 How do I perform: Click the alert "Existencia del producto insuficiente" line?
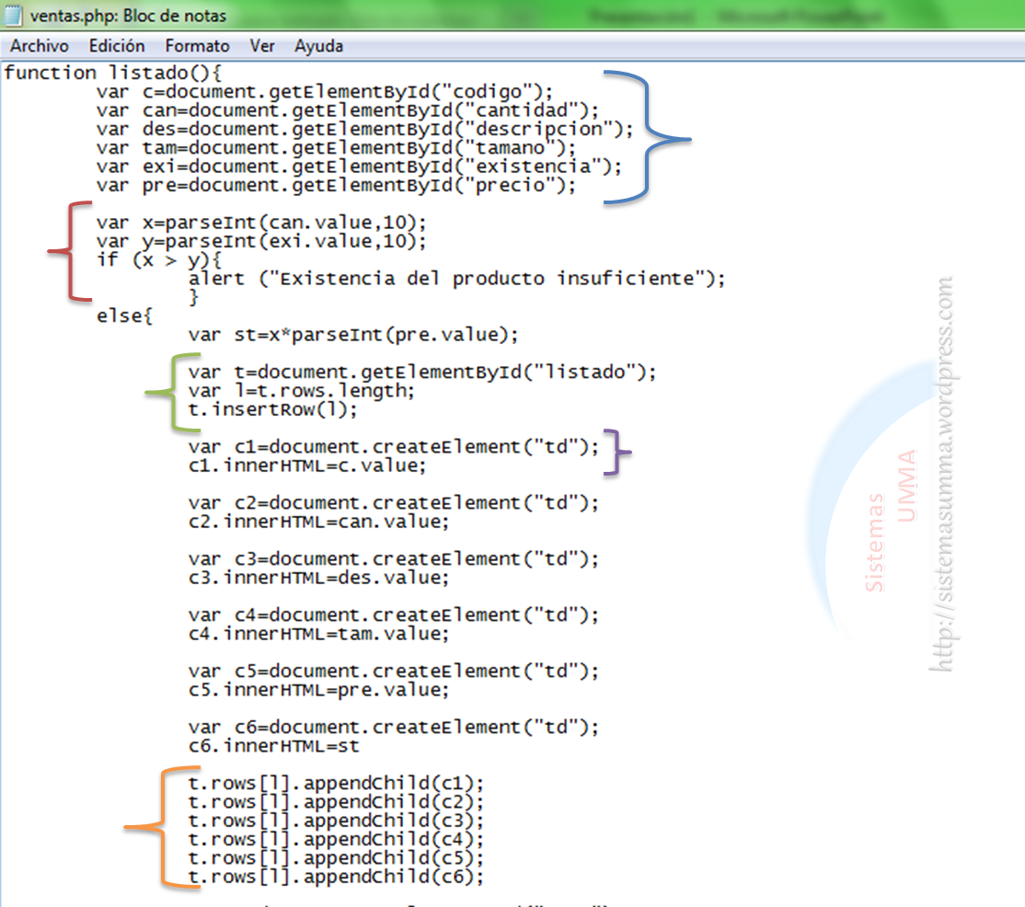pos(457,278)
